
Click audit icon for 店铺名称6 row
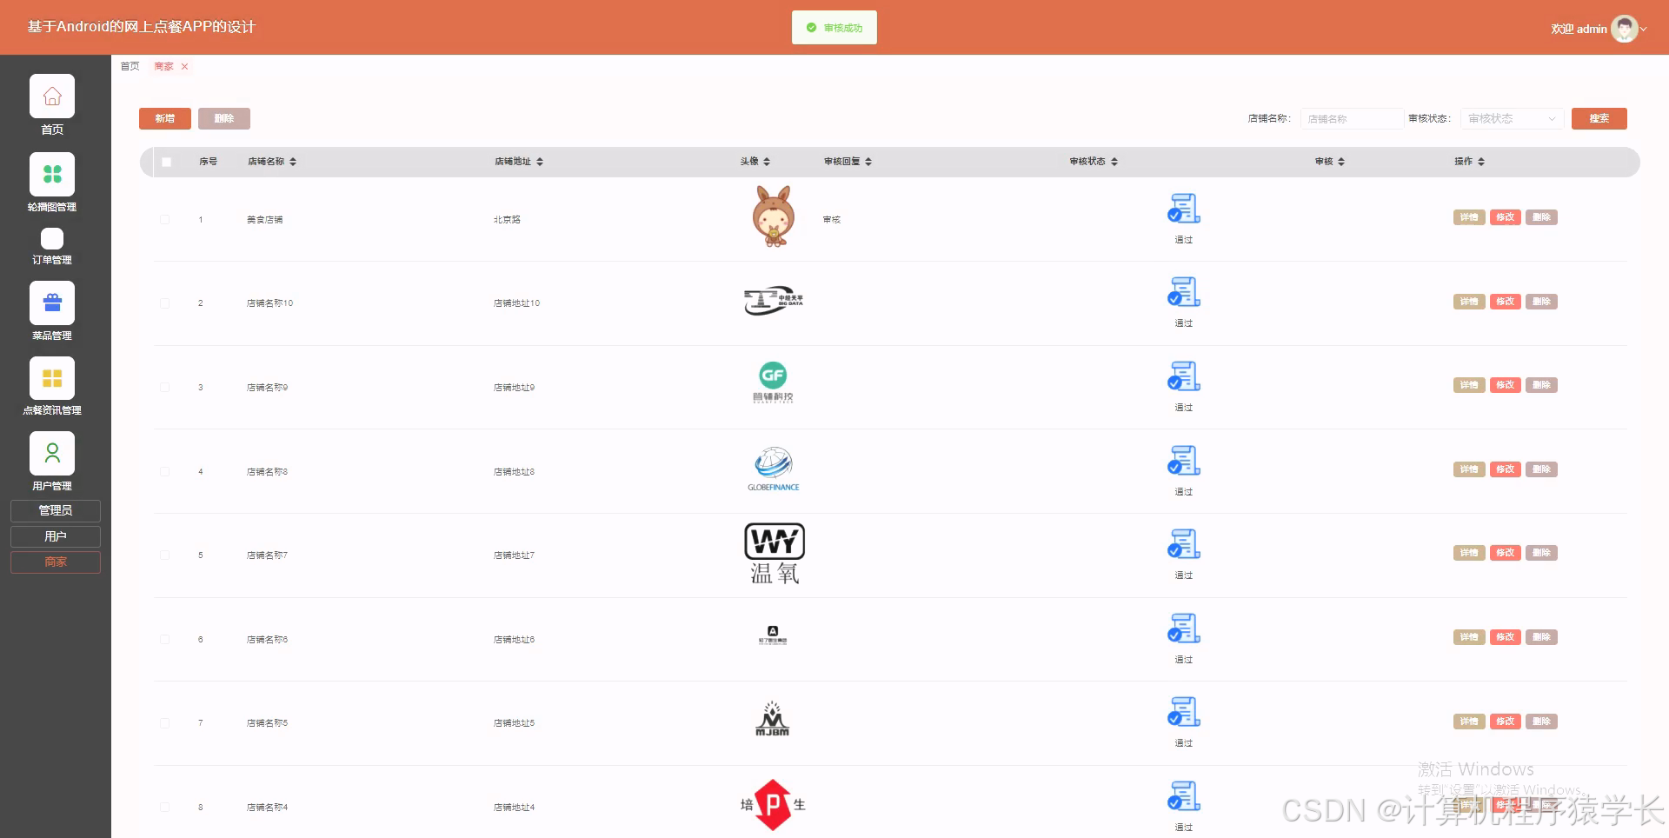click(1184, 628)
